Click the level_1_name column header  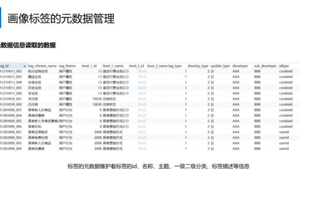113,66
